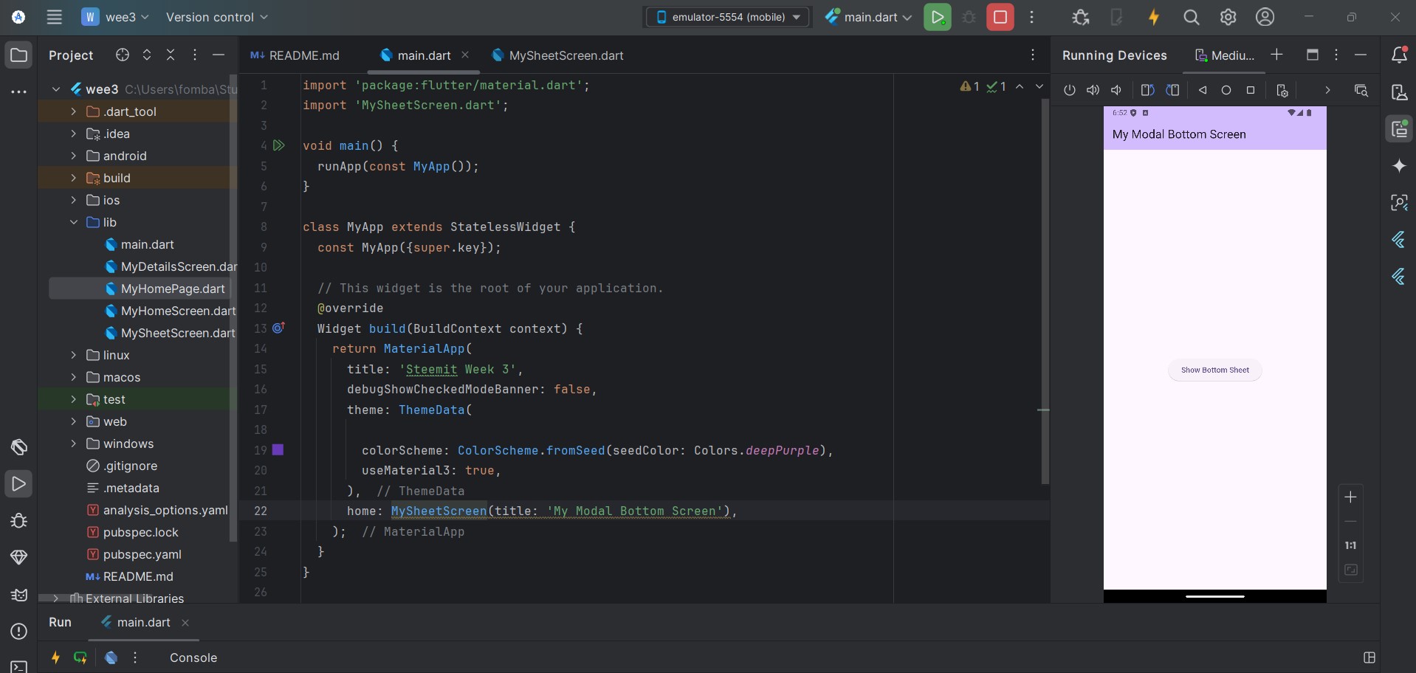Toggle the Project tool window folder icon
This screenshot has height=673, width=1416.
19,55
